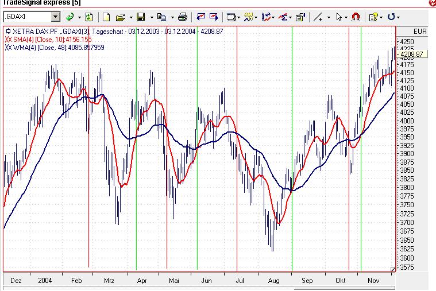Viewport: 436px width, 291px height.
Task: Expand the dropdown beside the copy icon
Action: click(172, 17)
